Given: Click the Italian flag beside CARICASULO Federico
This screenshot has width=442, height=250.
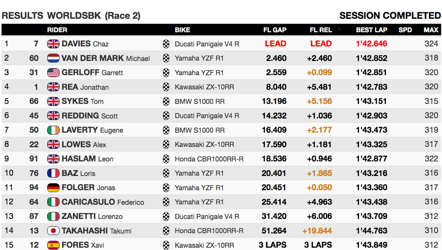Looking at the screenshot, I should click(53, 202).
